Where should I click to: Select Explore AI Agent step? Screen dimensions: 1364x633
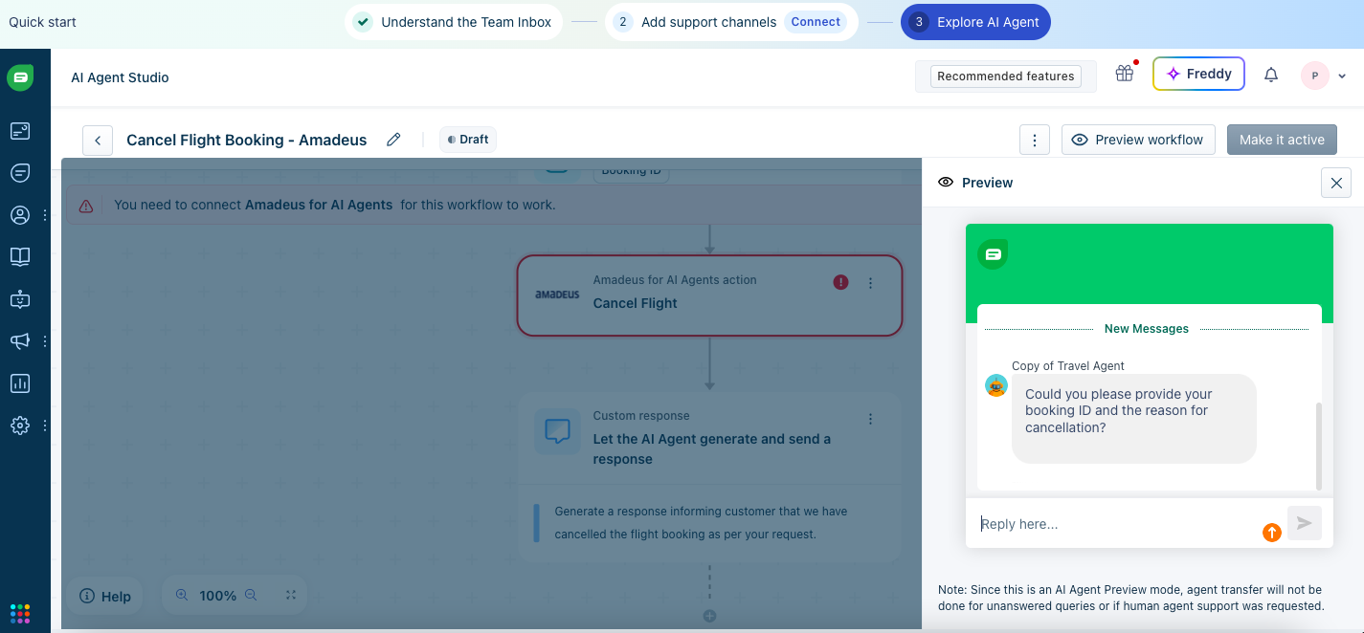[975, 22]
